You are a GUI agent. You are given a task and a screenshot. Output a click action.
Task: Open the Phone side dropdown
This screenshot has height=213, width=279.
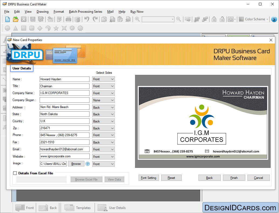point(104,135)
